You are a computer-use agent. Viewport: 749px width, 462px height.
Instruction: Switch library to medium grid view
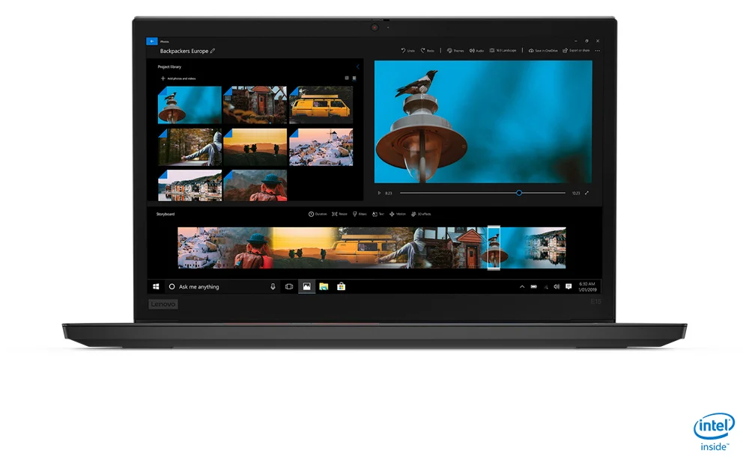(347, 78)
